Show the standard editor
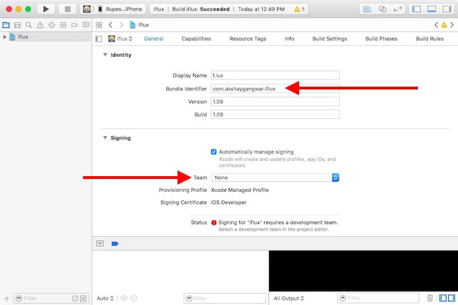Viewport: 458px width, 305px height. 367,9
